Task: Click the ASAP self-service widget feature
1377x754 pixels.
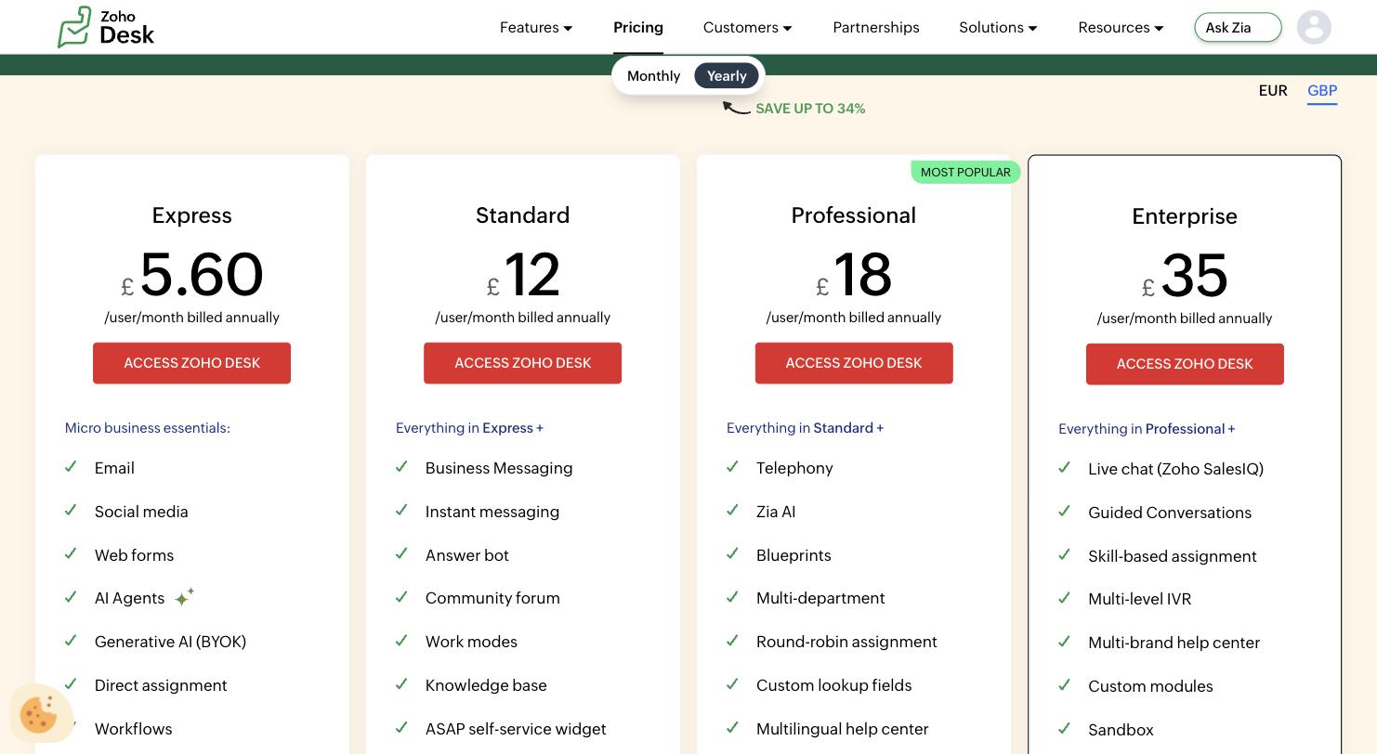Action: point(516,729)
